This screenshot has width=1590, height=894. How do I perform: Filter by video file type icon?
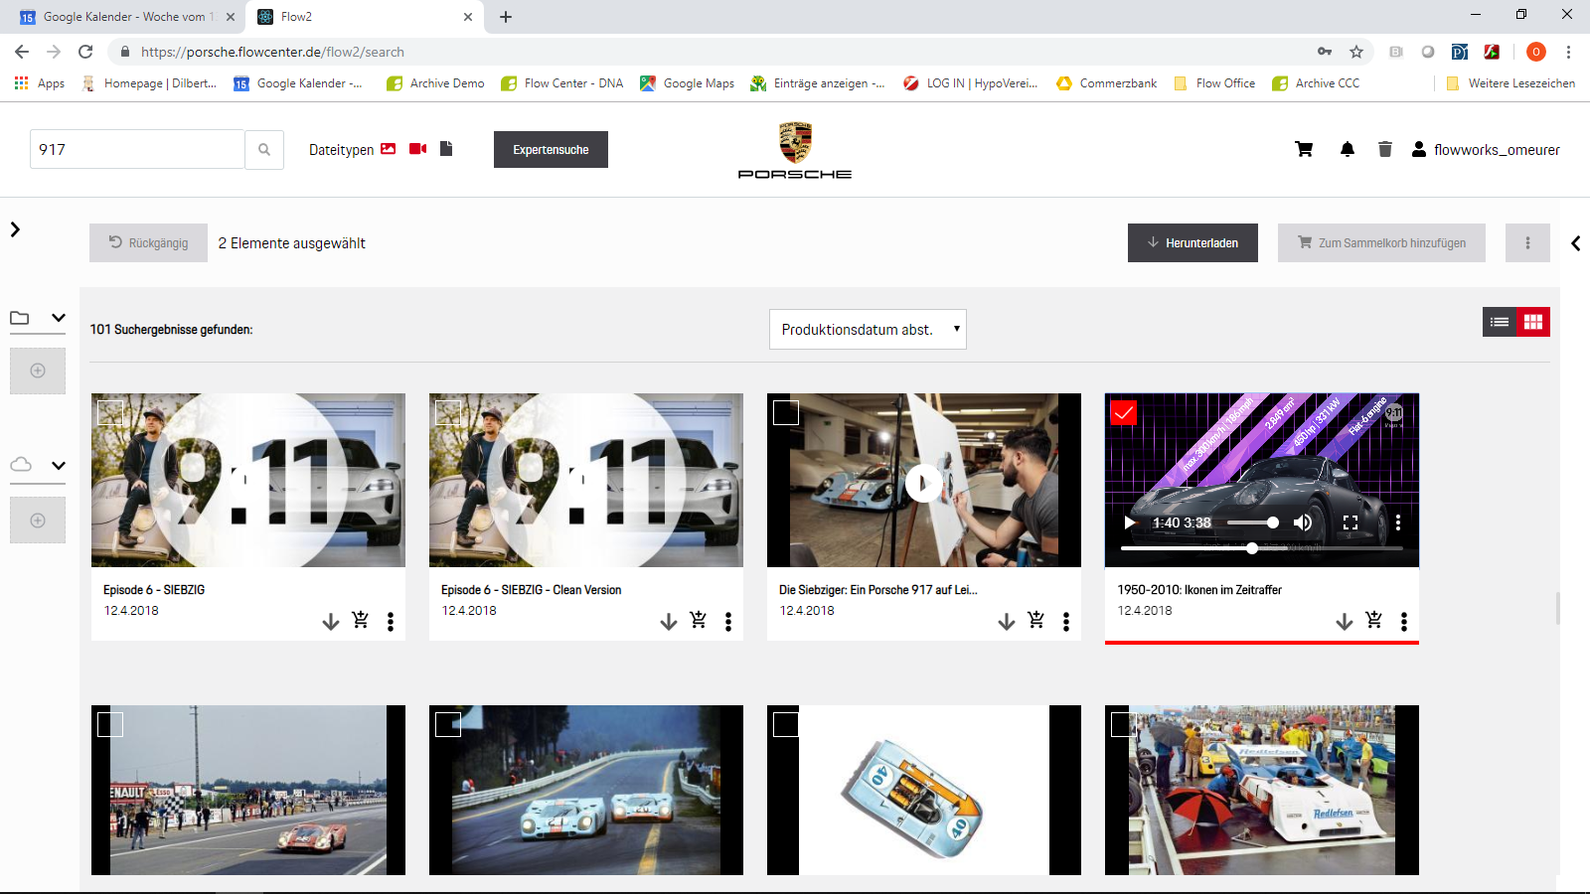418,149
